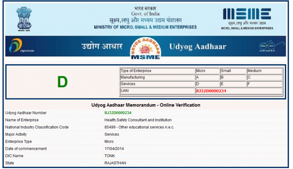
Task: Click category cell F for Medium Services
Action: point(264,84)
